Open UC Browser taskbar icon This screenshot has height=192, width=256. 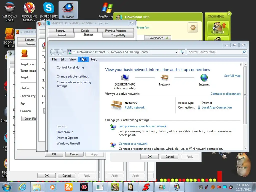click(x=68, y=187)
